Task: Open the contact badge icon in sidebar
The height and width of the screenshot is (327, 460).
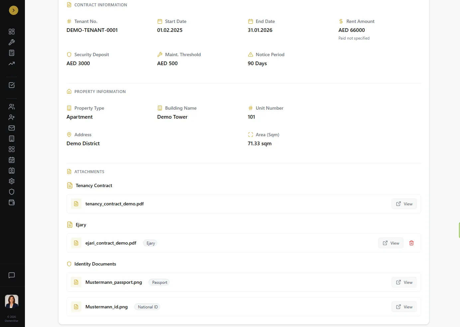Action: click(12, 170)
